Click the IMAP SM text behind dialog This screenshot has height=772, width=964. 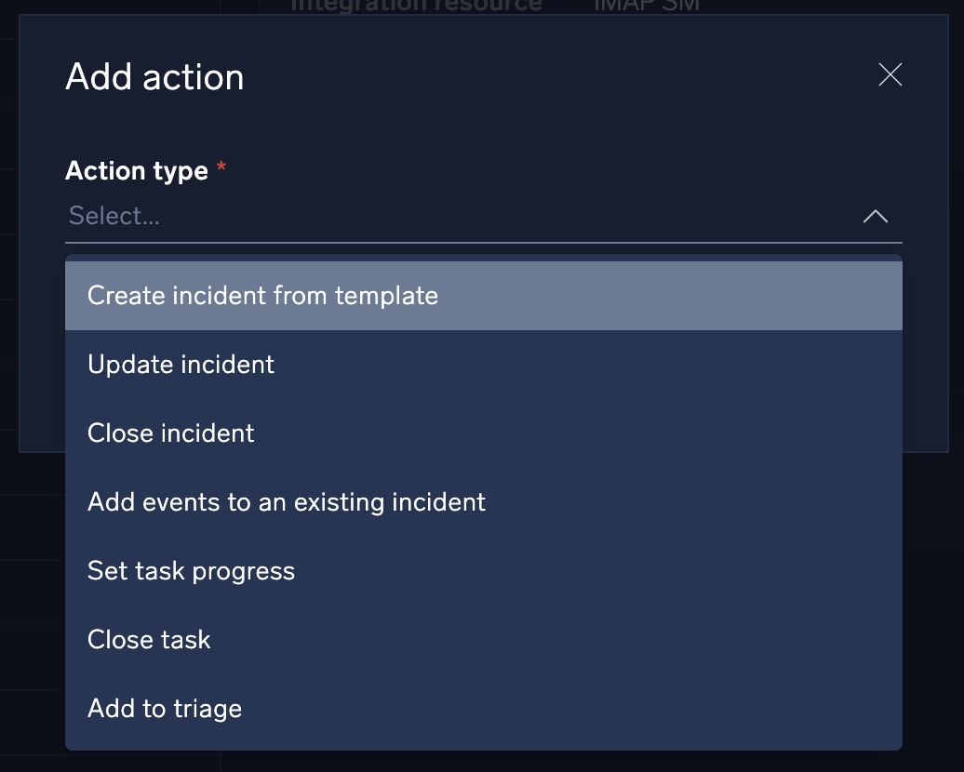[x=646, y=6]
